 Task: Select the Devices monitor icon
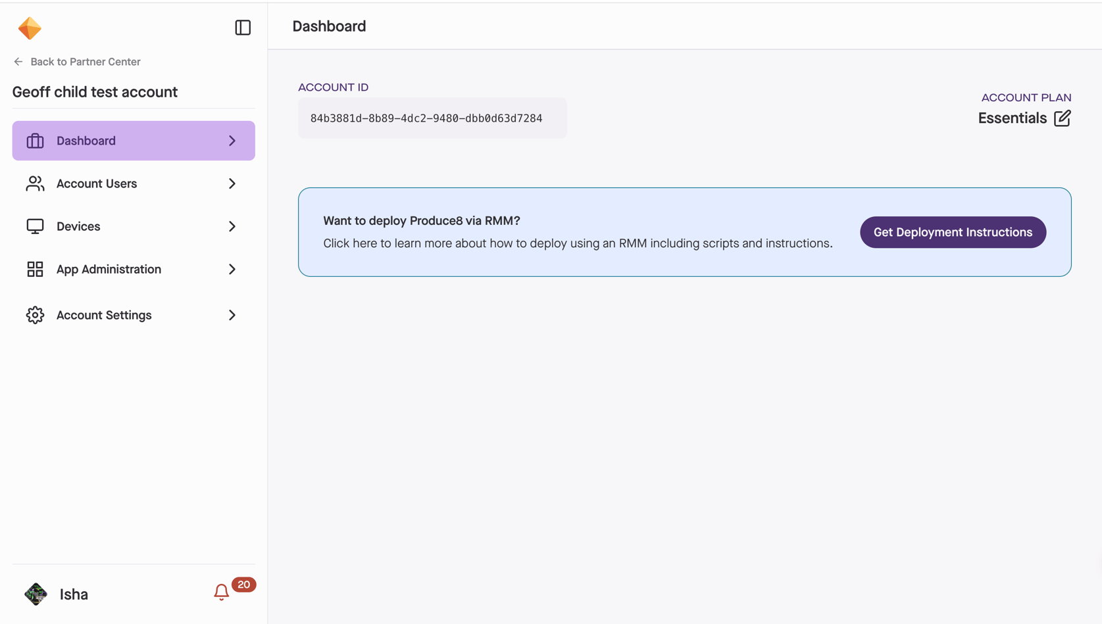pyautogui.click(x=34, y=226)
